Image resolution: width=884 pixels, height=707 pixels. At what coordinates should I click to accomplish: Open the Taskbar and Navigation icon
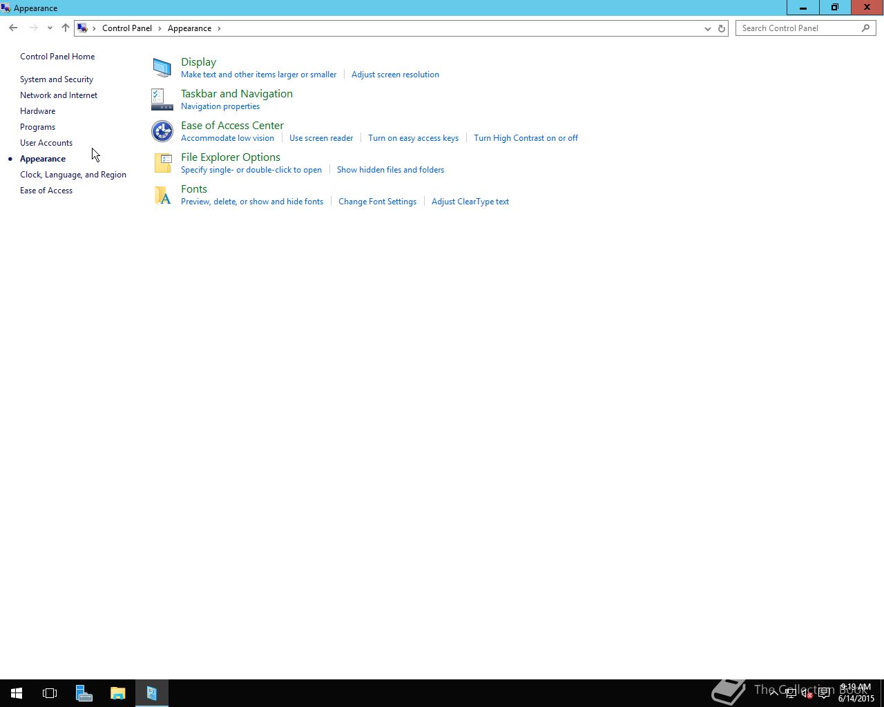tap(162, 99)
